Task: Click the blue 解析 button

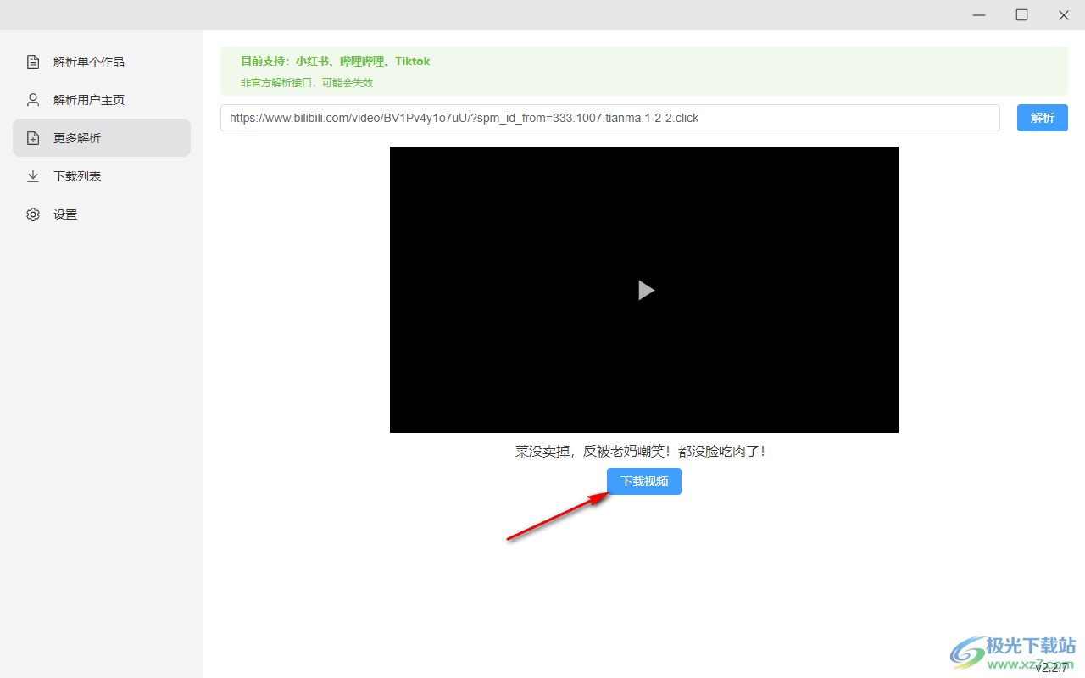Action: pos(1043,118)
